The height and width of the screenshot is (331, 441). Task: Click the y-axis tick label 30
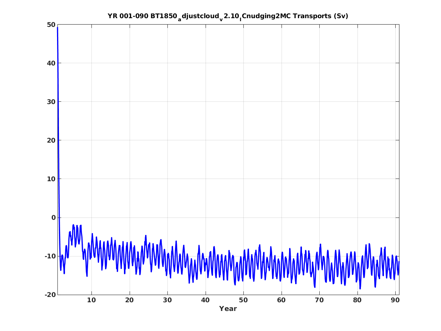[51, 102]
